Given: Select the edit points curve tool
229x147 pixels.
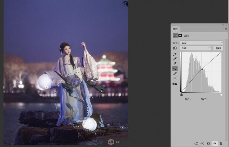Looking at the screenshot, I should tap(175, 69).
